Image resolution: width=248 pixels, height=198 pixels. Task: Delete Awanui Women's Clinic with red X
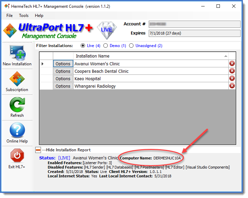pyautogui.click(x=232, y=64)
